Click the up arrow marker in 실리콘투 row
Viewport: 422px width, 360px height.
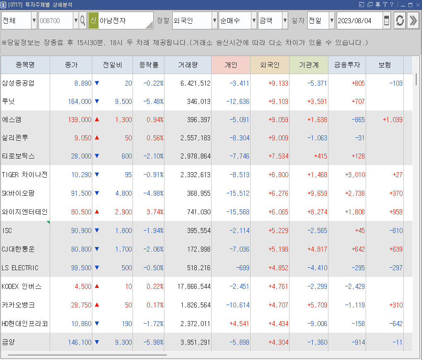pos(97,138)
